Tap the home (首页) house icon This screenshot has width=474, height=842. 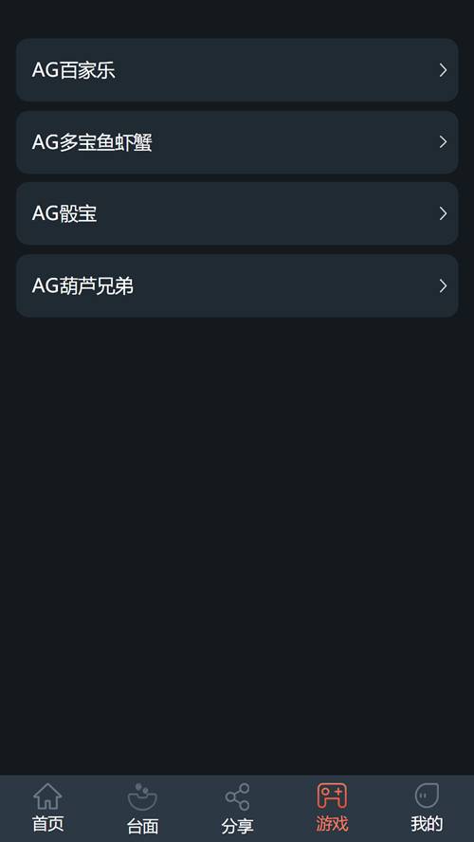47,796
